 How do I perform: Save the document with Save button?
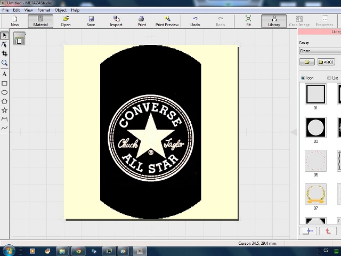point(91,21)
